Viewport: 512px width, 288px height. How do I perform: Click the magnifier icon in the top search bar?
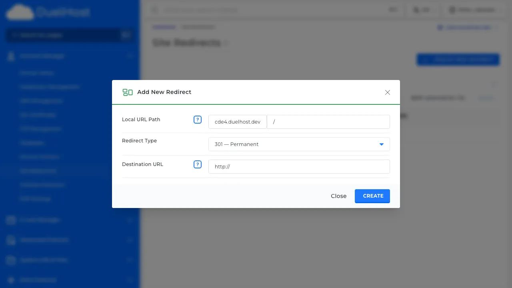pos(154,10)
